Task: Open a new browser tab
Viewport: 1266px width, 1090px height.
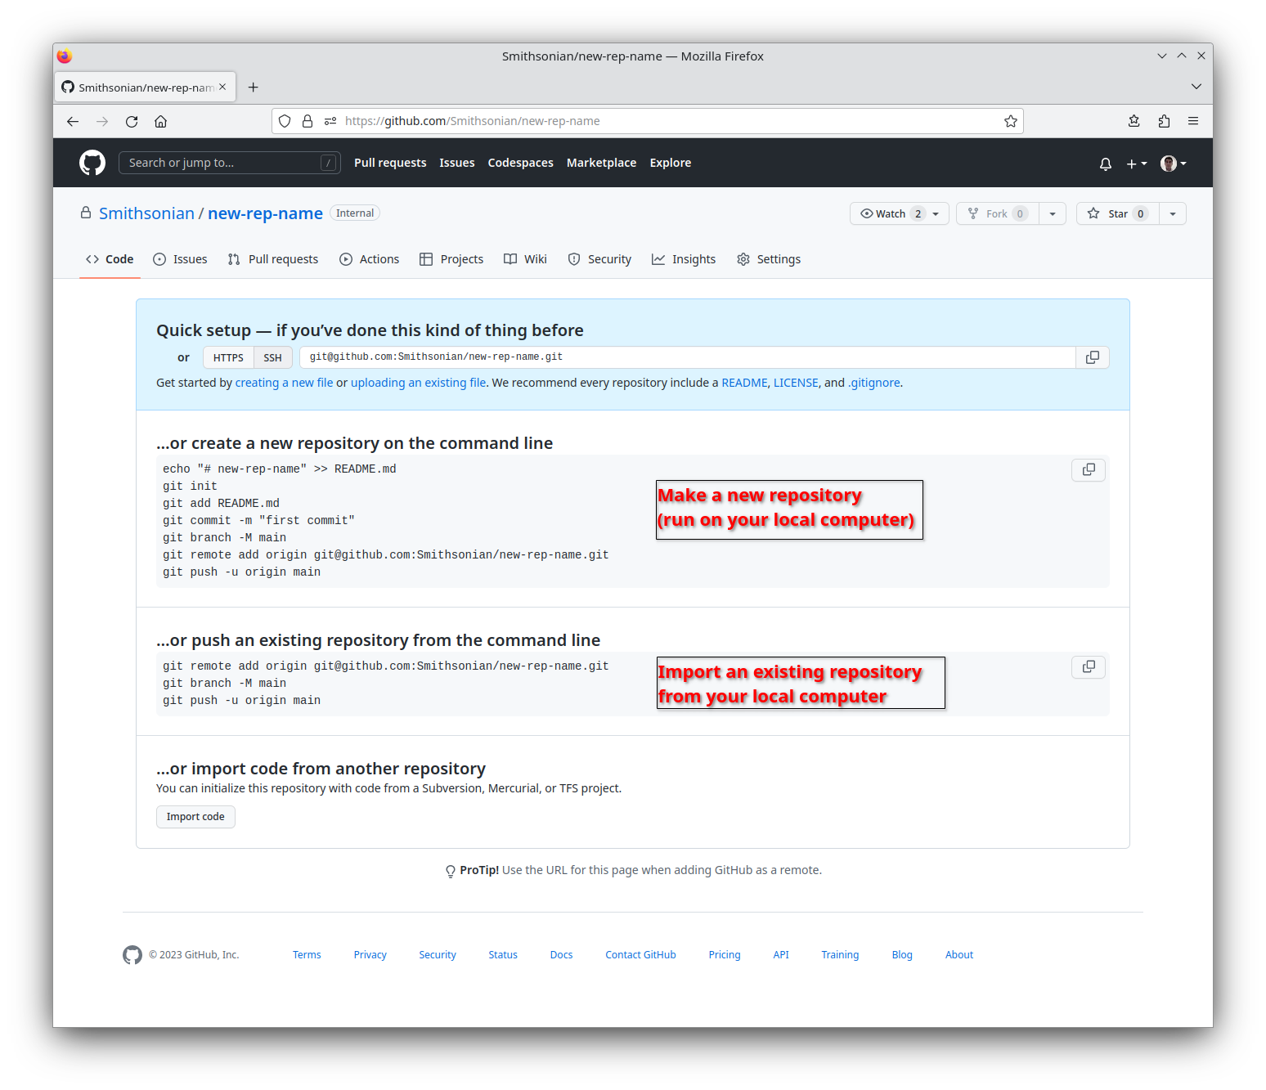Action: click(x=254, y=87)
